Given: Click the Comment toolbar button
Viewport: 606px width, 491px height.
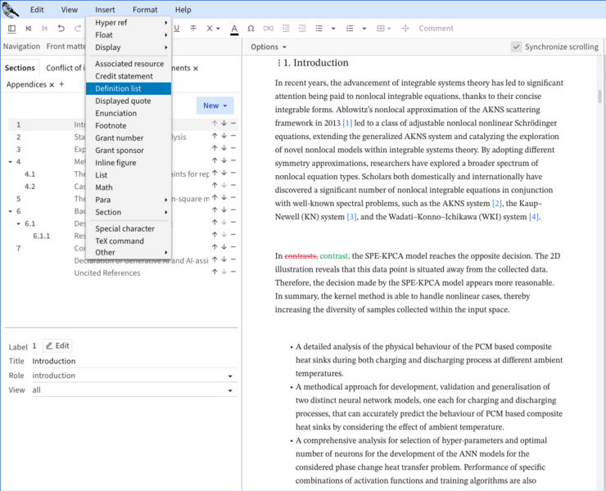Looking at the screenshot, I should (436, 28).
